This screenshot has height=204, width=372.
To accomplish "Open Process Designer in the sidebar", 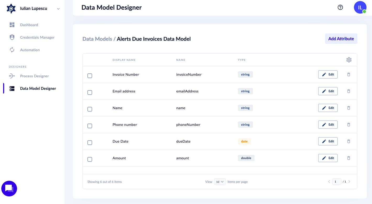I will point(34,76).
